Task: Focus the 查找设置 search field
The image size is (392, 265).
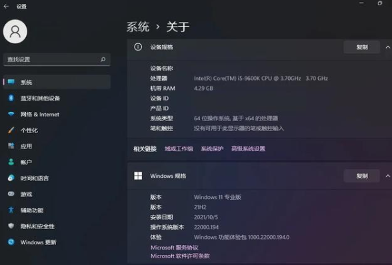Action: 57,59
